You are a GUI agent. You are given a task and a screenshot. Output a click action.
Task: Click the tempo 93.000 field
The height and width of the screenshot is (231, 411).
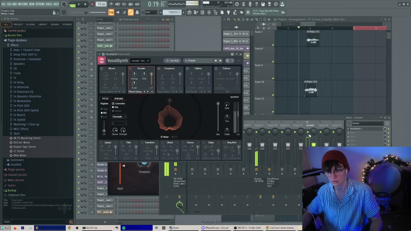tap(101, 4)
